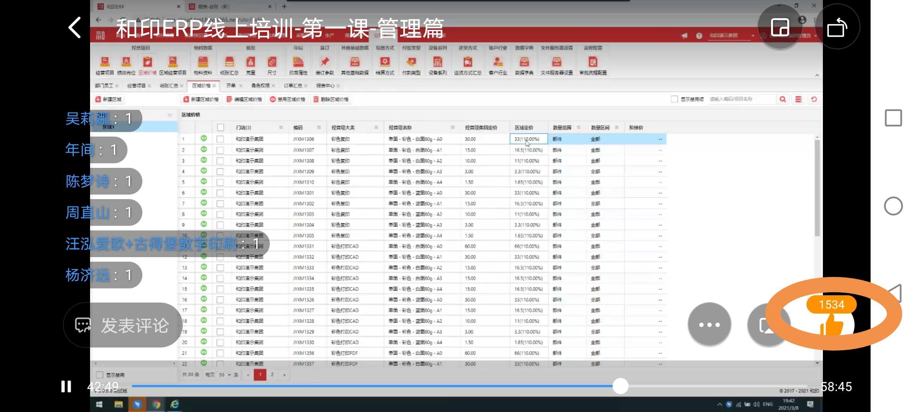Screen dimensions: 916x412
Task: Open the 文件服务器设置 ribbon icon
Action: pos(557,65)
